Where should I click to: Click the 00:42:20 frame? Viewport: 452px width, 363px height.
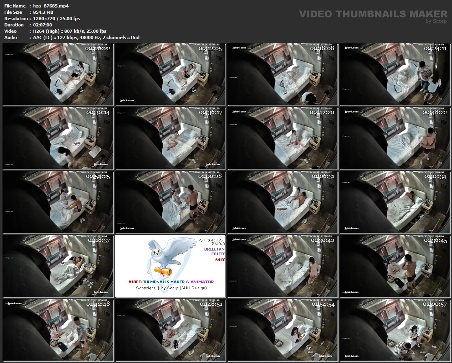pos(283,138)
